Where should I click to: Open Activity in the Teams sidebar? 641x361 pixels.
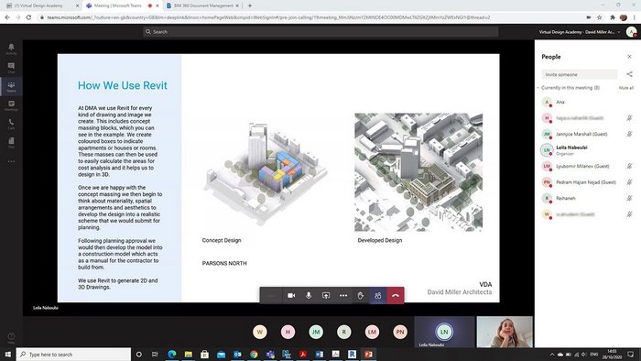(11, 49)
